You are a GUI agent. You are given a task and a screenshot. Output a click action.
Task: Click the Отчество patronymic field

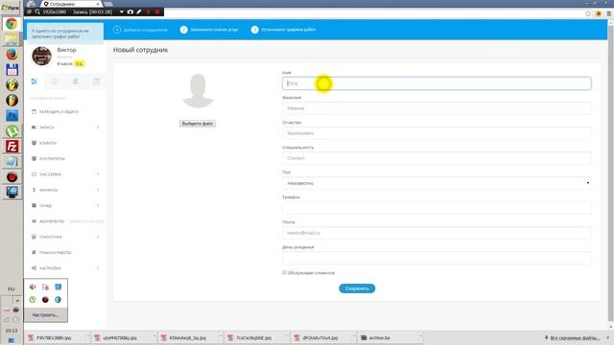[437, 133]
